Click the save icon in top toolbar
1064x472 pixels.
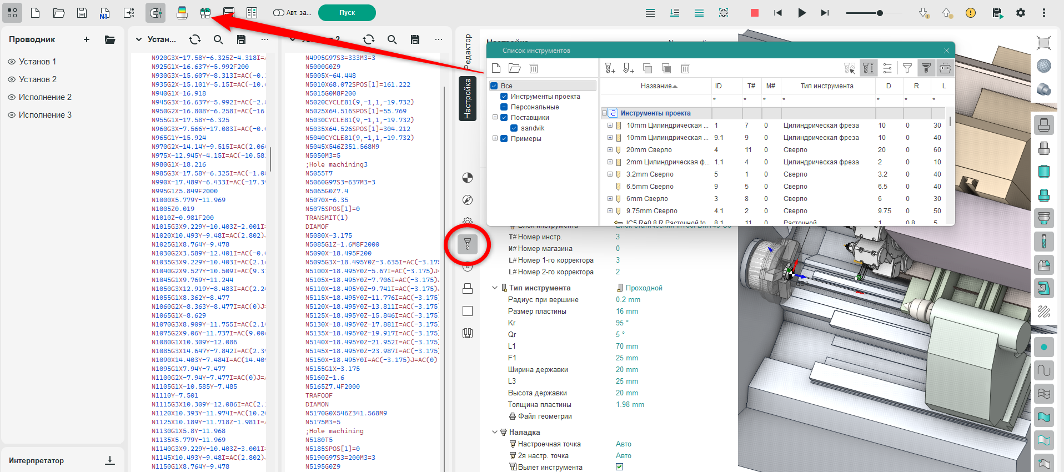pos(82,13)
